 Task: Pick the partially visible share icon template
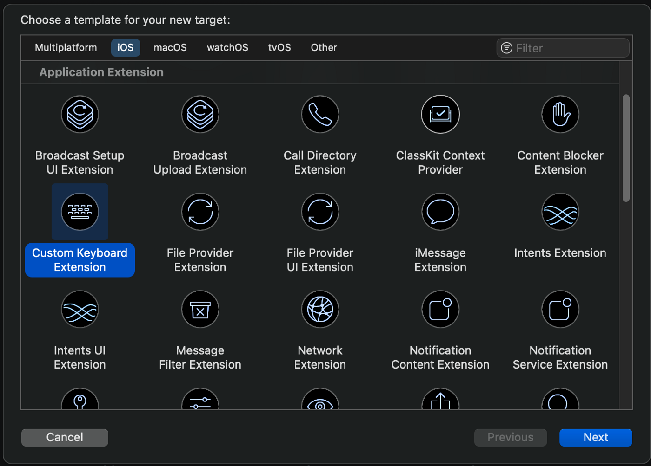pyautogui.click(x=440, y=399)
